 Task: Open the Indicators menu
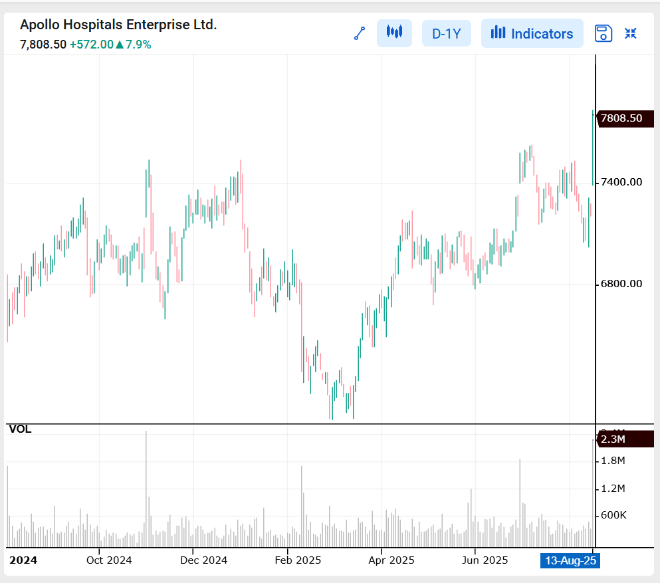532,33
